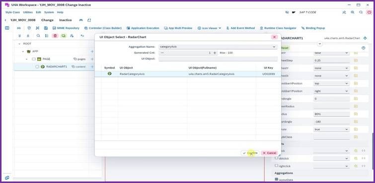
Task: Tick the RADARCHART1 tree checkbox
Action: tap(37, 67)
